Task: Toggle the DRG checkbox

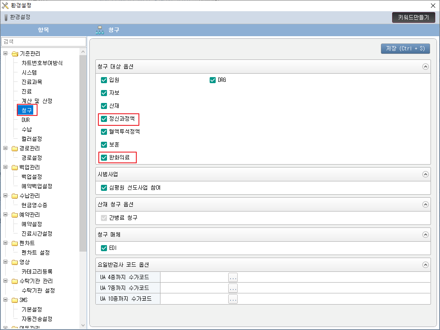Action: [x=212, y=80]
